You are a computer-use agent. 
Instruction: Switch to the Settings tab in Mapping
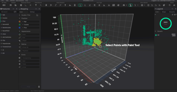point(32,12)
